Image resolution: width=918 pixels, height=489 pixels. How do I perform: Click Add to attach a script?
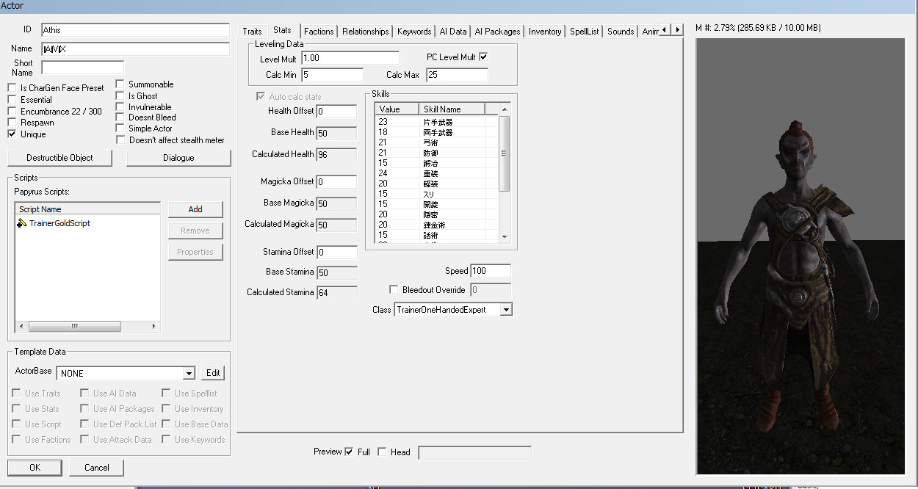click(195, 209)
